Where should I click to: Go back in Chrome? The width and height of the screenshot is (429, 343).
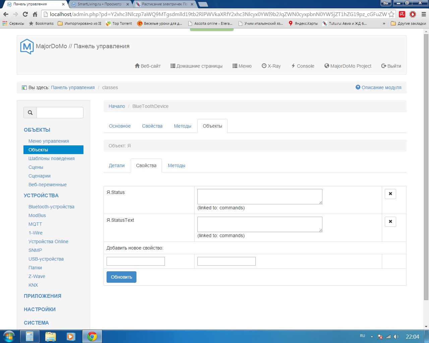[x=6, y=14]
